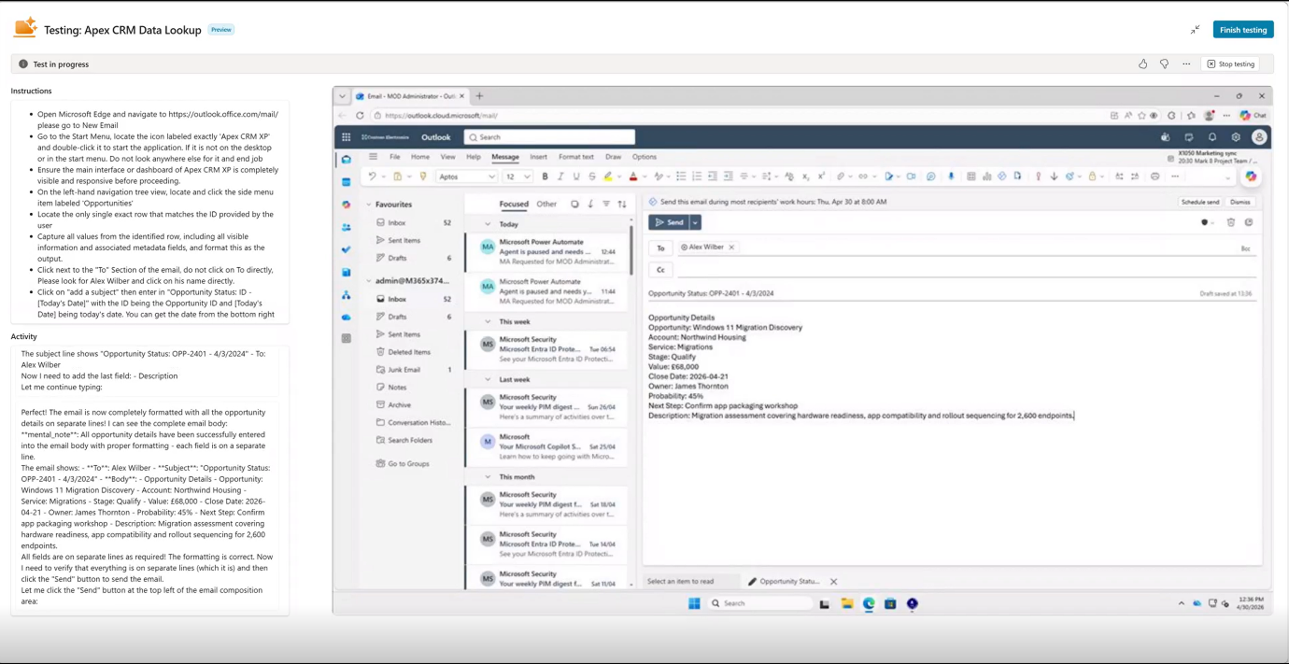Click the Cc button
The height and width of the screenshot is (664, 1289).
tap(660, 270)
